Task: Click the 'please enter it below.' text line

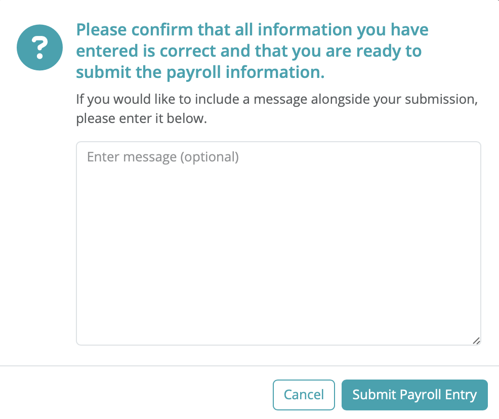Action: tap(141, 119)
